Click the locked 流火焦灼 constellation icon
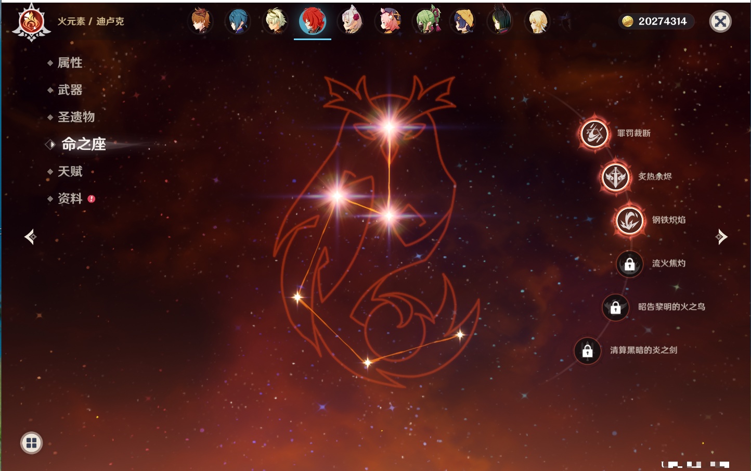The image size is (751, 471). coord(629,264)
